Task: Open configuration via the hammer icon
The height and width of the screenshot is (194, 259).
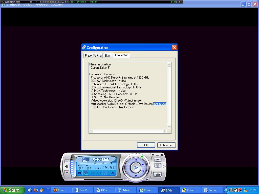Action: coord(113,173)
